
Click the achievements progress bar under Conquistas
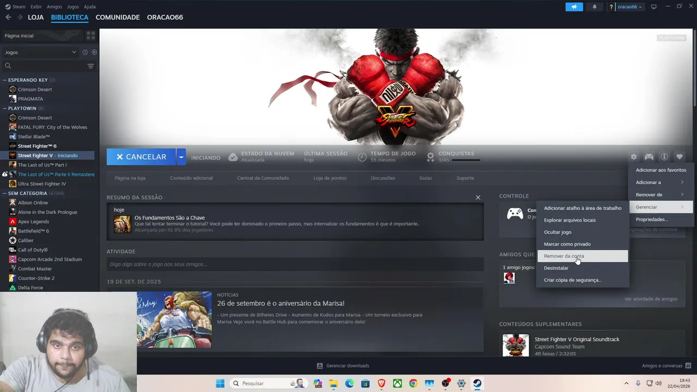tap(466, 160)
